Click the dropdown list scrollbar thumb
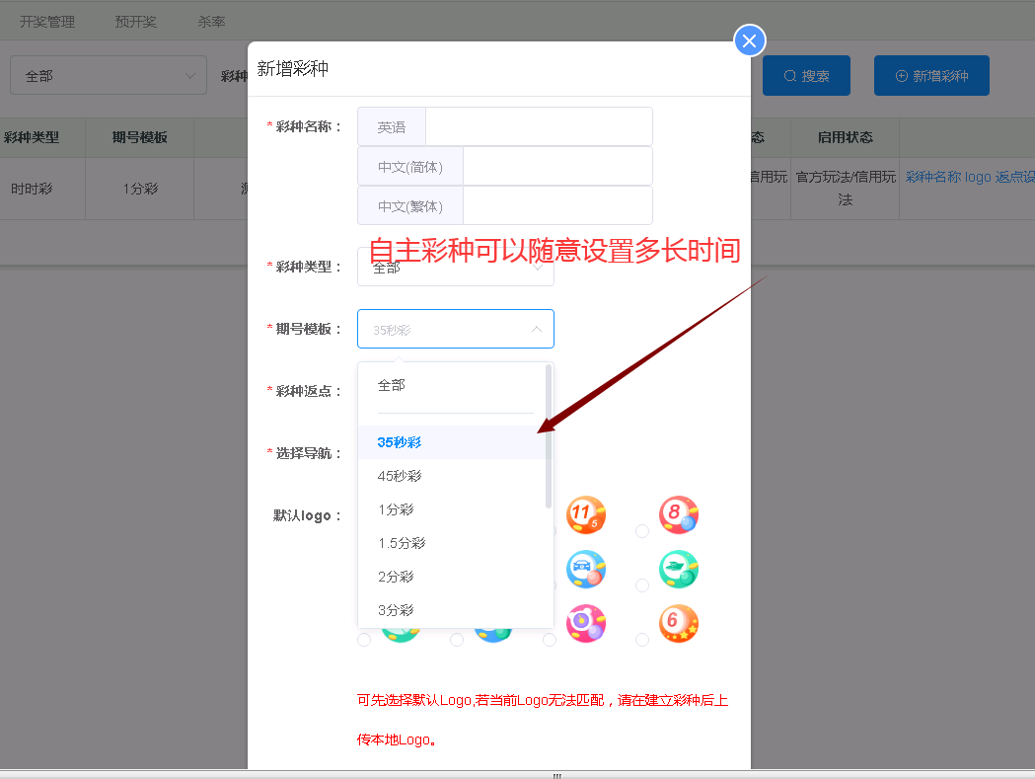 [x=549, y=434]
